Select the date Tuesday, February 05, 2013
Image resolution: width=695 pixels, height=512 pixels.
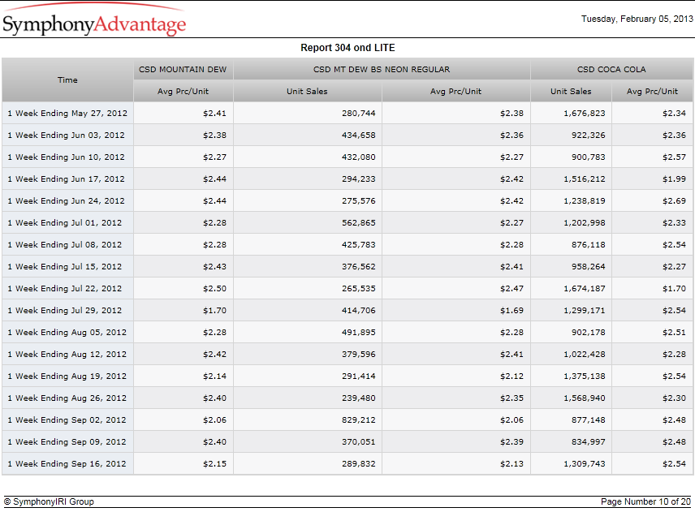[x=637, y=19]
